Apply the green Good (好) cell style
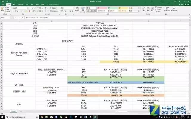Image resolution: width=191 pixels, height=119 pixels. (113, 8)
